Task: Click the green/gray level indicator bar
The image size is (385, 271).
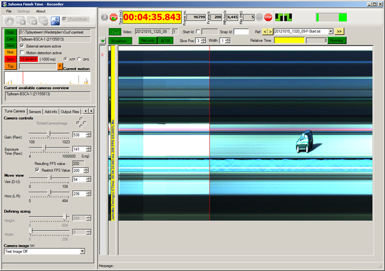Action: [332, 18]
